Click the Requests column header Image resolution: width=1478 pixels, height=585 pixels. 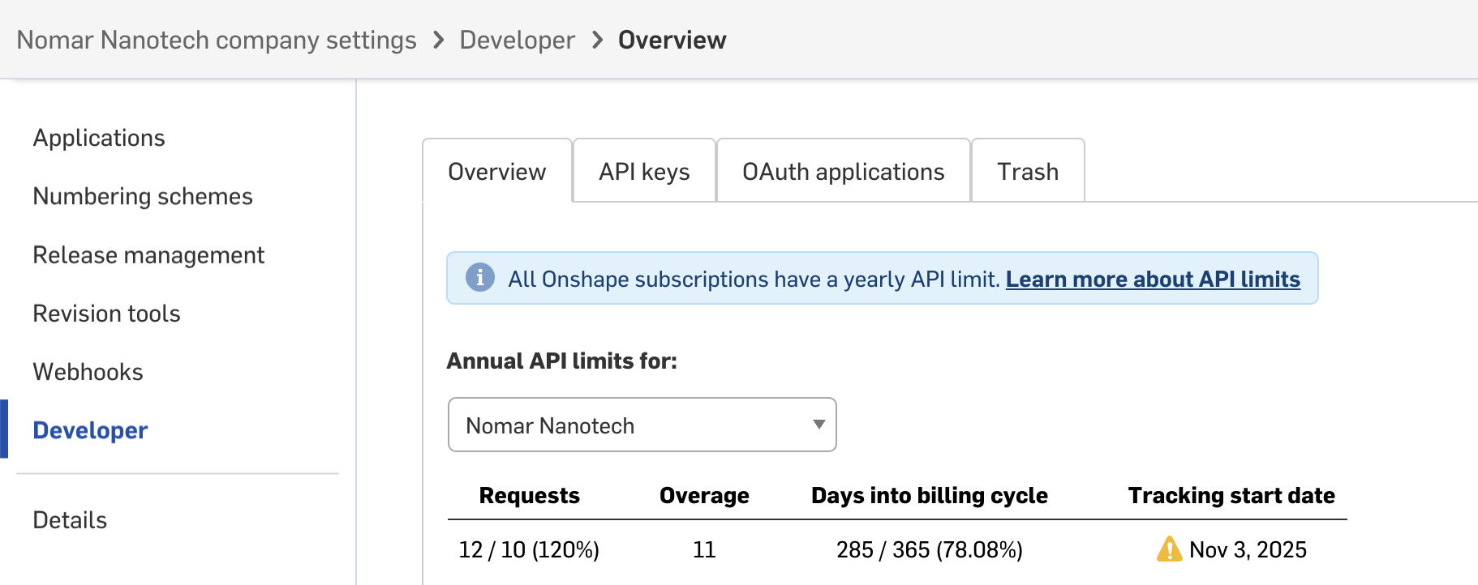click(x=529, y=495)
